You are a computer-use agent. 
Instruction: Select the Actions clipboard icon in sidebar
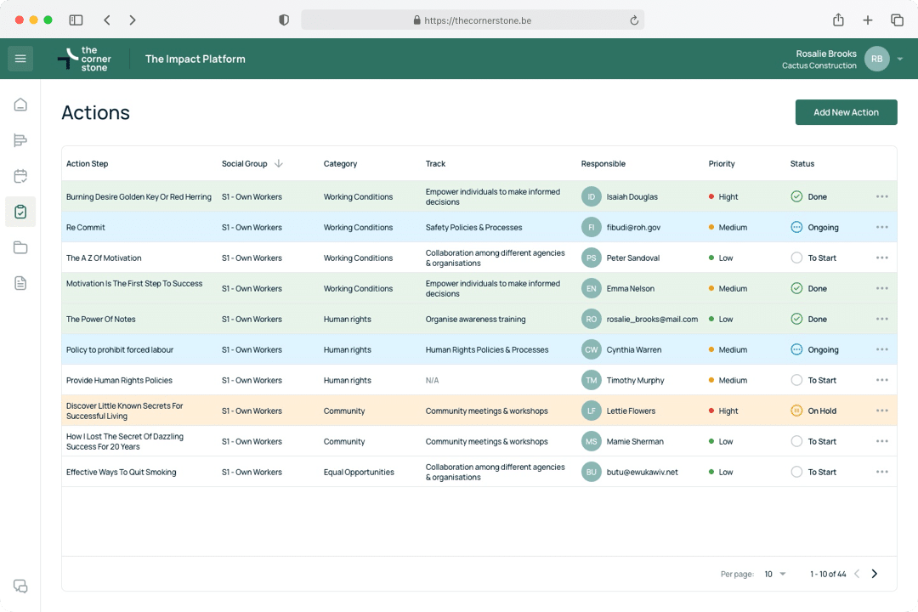tap(20, 212)
